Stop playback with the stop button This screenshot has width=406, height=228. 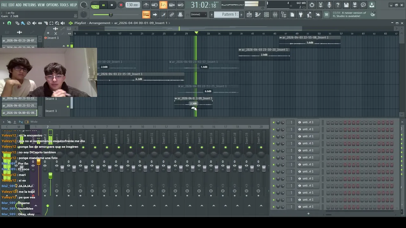tap(112, 5)
